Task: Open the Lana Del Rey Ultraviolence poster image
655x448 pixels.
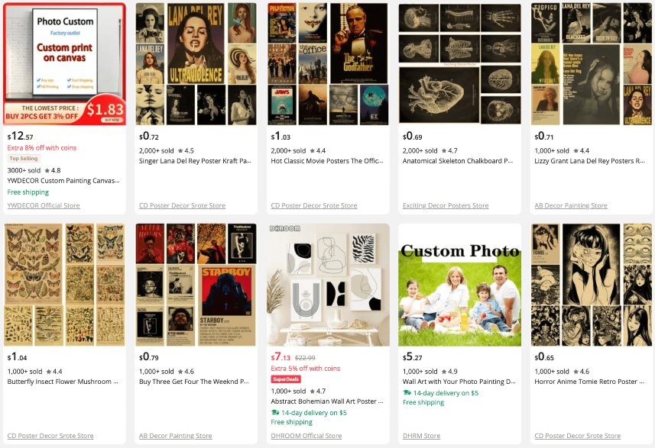Action: (x=196, y=64)
